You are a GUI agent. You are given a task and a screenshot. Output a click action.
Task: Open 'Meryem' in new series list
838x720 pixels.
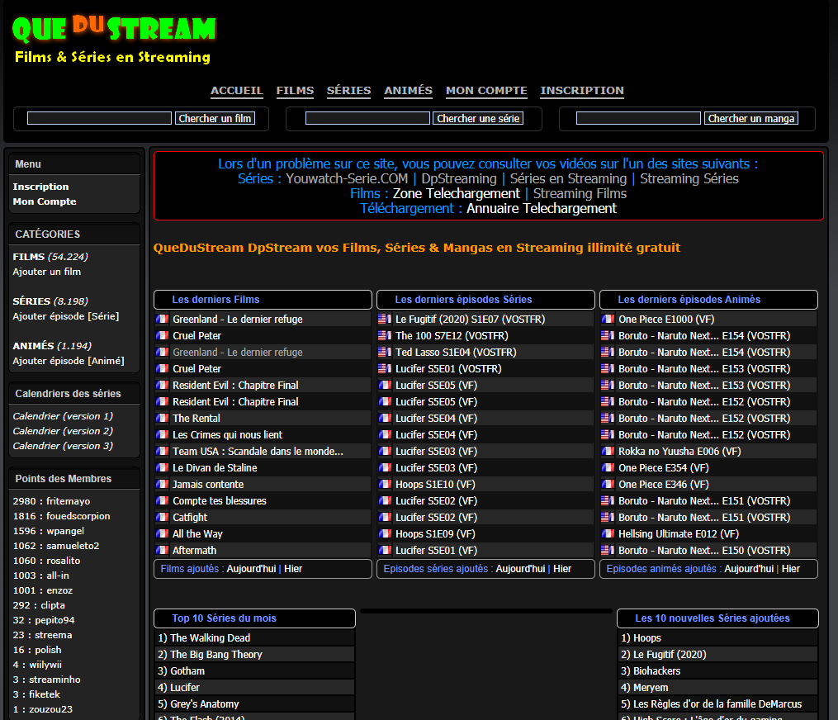651,688
